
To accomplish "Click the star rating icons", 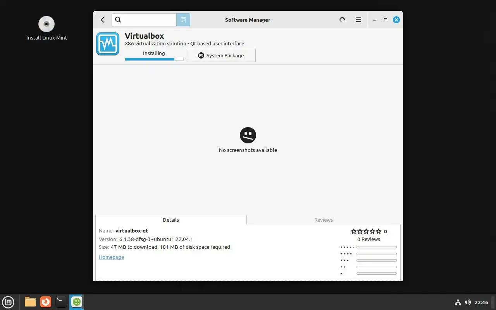I will tap(366, 231).
